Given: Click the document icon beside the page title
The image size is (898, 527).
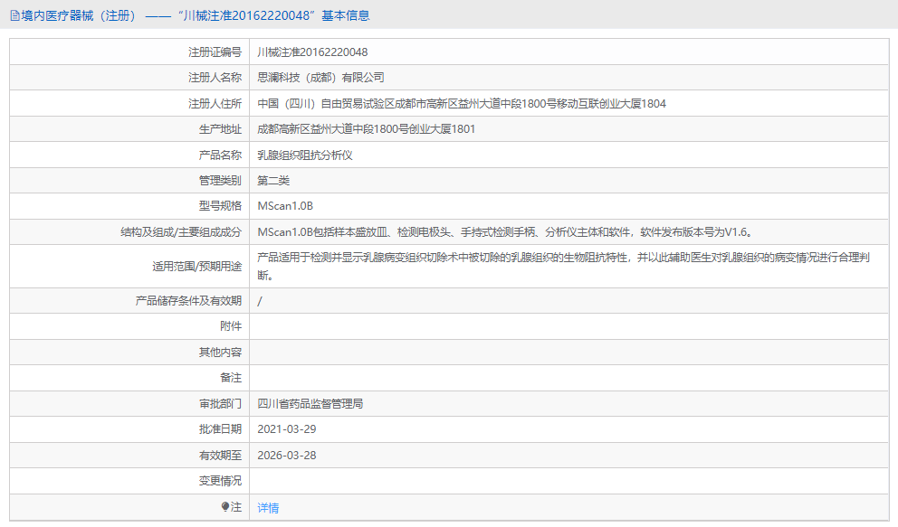Looking at the screenshot, I should pos(14,15).
